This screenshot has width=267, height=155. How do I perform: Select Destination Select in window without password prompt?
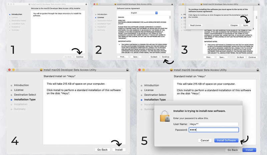(25, 95)
